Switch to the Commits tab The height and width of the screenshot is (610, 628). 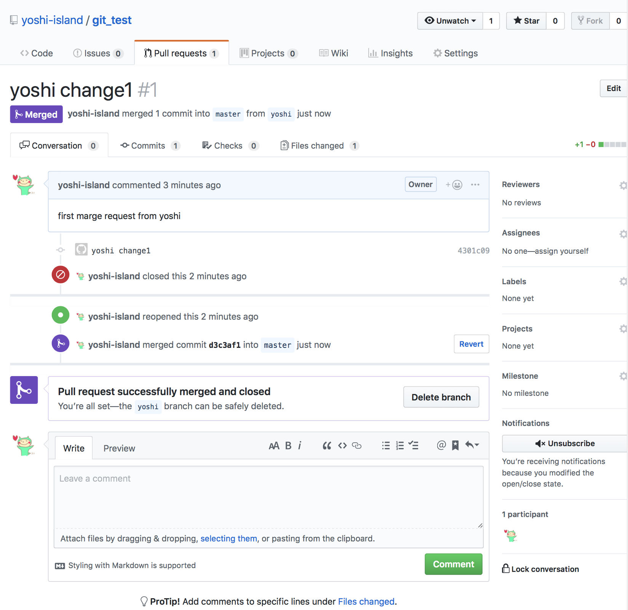tap(150, 146)
